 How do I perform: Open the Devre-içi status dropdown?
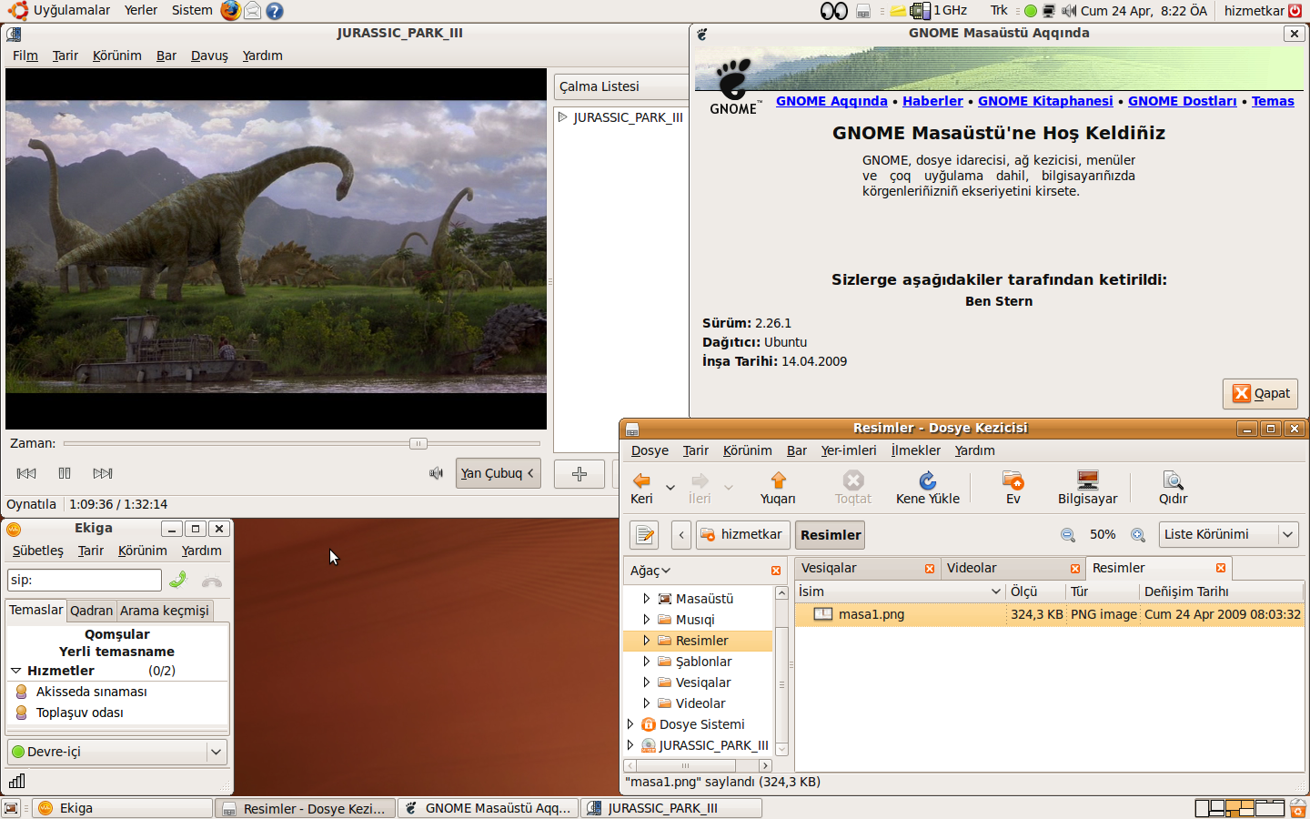pyautogui.click(x=116, y=752)
